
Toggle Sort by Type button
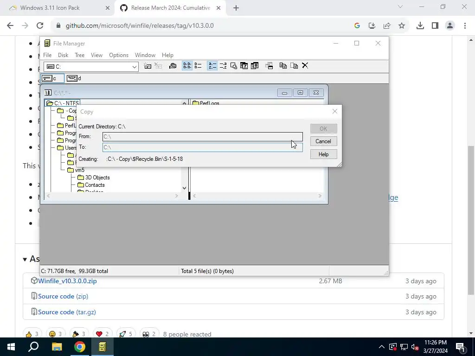(223, 66)
